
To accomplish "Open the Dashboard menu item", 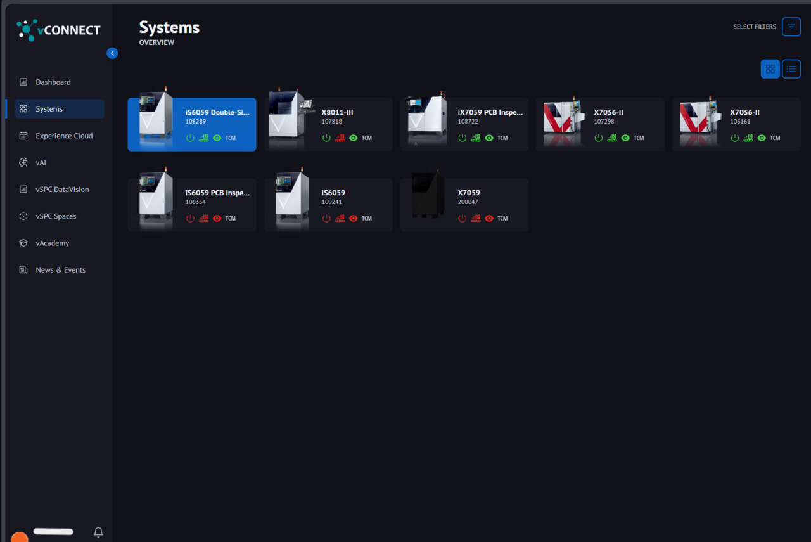I will 53,82.
